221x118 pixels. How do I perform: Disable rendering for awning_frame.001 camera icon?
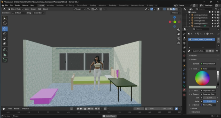(218, 23)
